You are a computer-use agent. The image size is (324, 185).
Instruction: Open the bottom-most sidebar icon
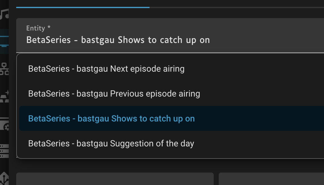[4, 179]
